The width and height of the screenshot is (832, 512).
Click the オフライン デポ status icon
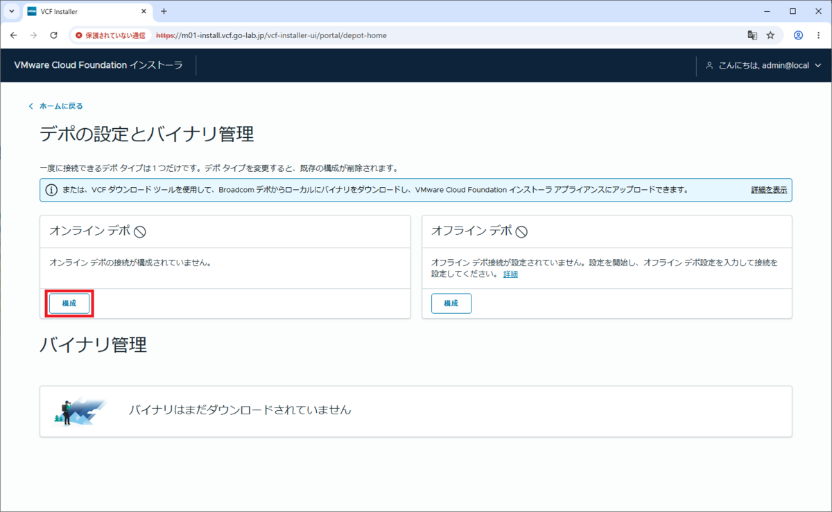tap(521, 231)
